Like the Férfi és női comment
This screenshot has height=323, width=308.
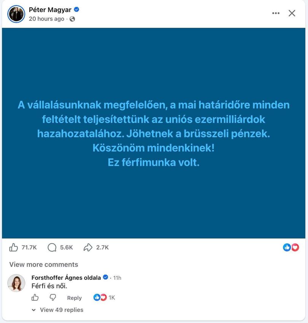click(x=35, y=298)
